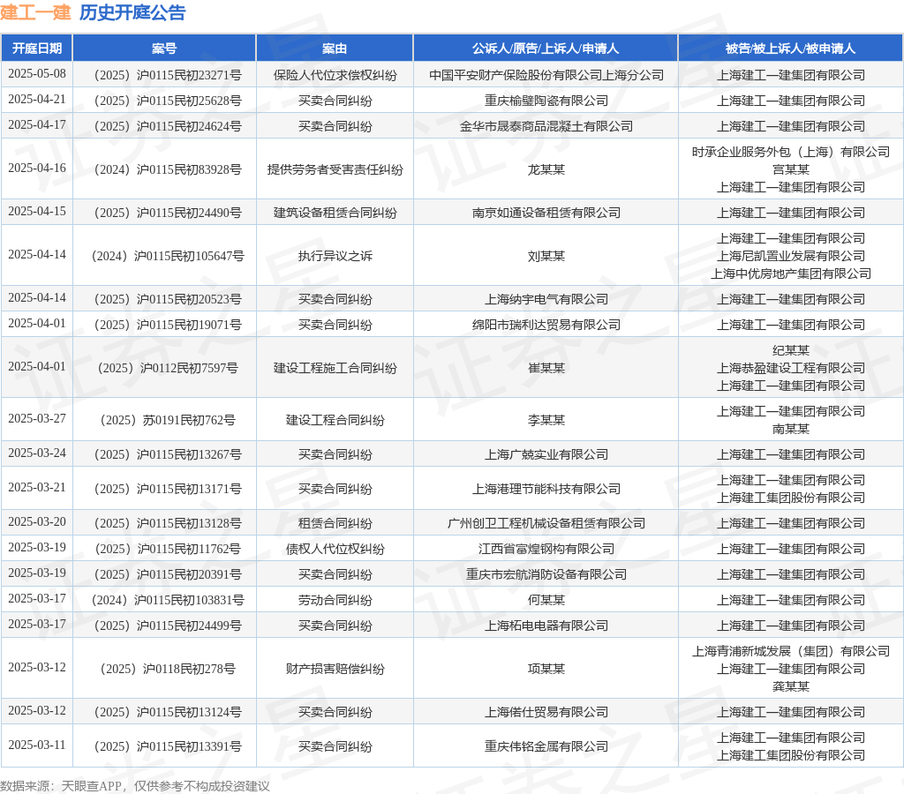Select case number (2025)沪0115民初20523号
The height and width of the screenshot is (794, 904).
pyautogui.click(x=164, y=299)
